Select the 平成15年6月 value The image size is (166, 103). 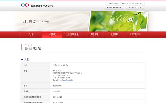[57, 86]
